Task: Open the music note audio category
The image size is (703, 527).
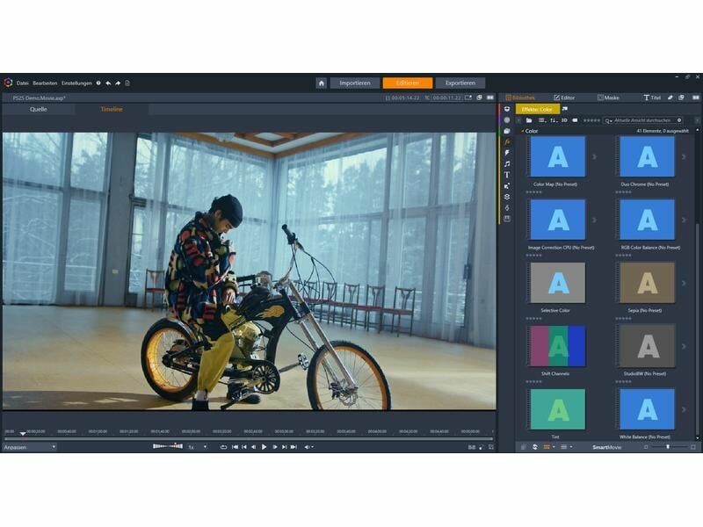Action: [x=507, y=164]
